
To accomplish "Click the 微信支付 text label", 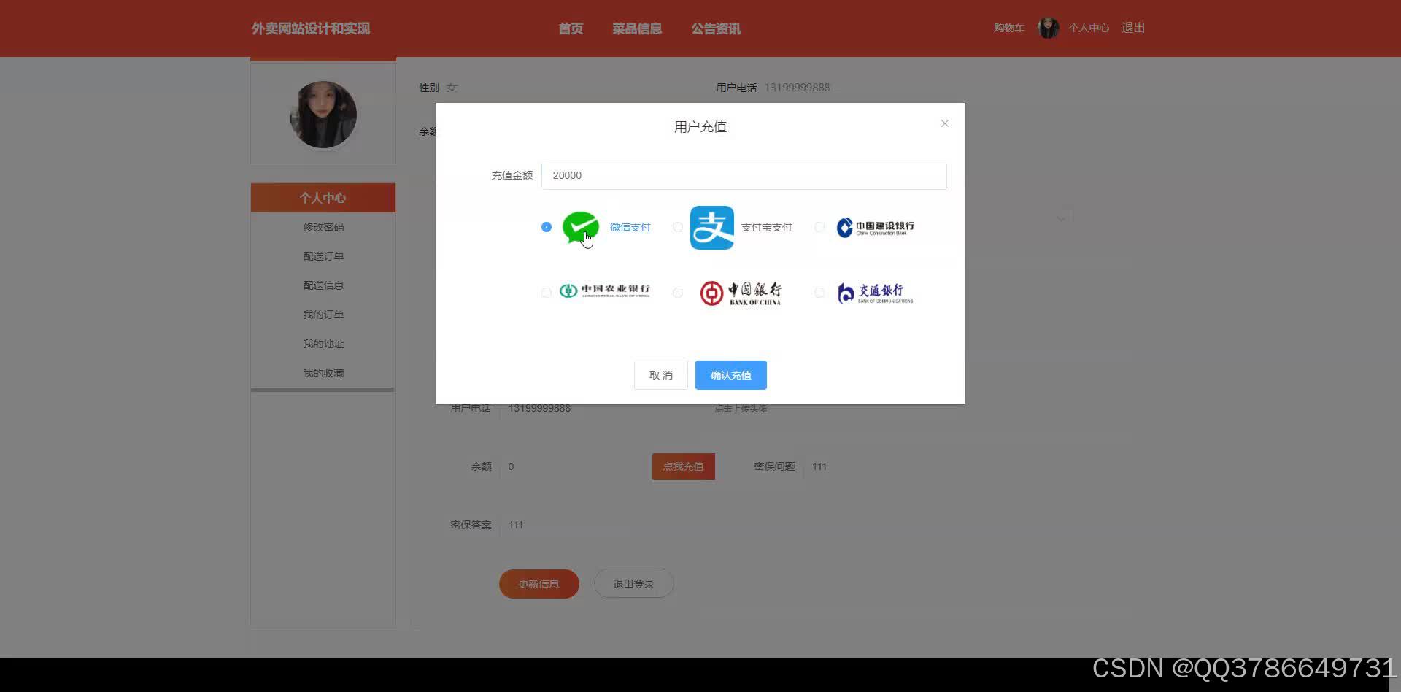I will click(630, 227).
